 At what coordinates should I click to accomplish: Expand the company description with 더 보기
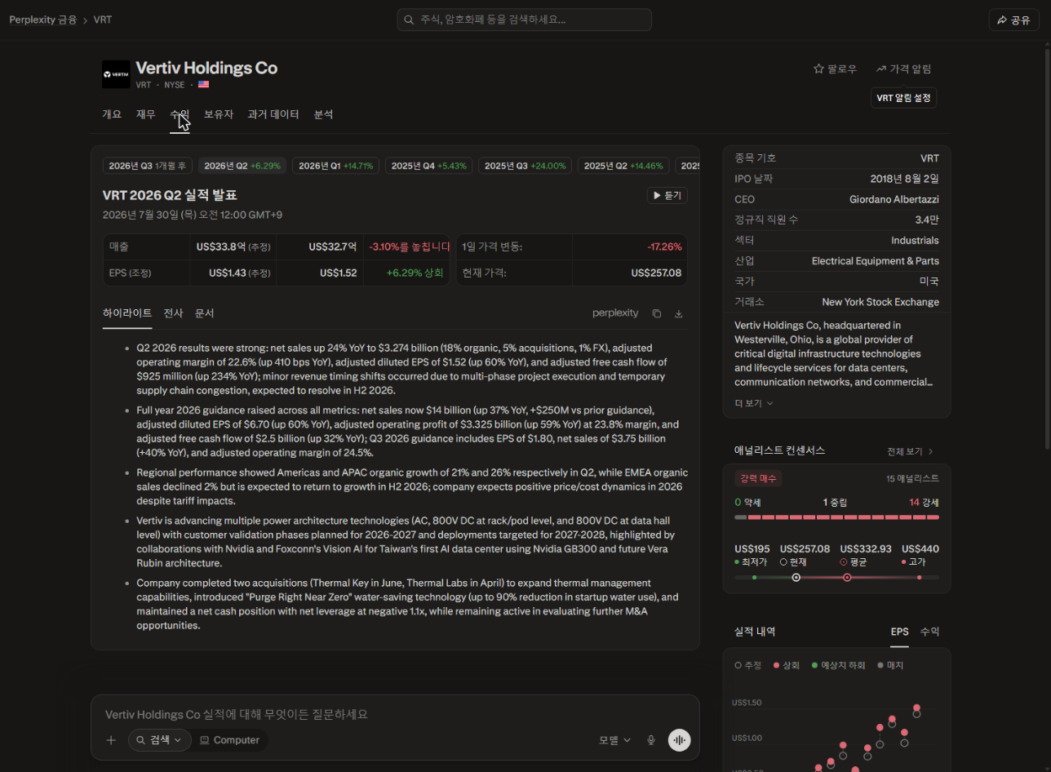pos(754,403)
